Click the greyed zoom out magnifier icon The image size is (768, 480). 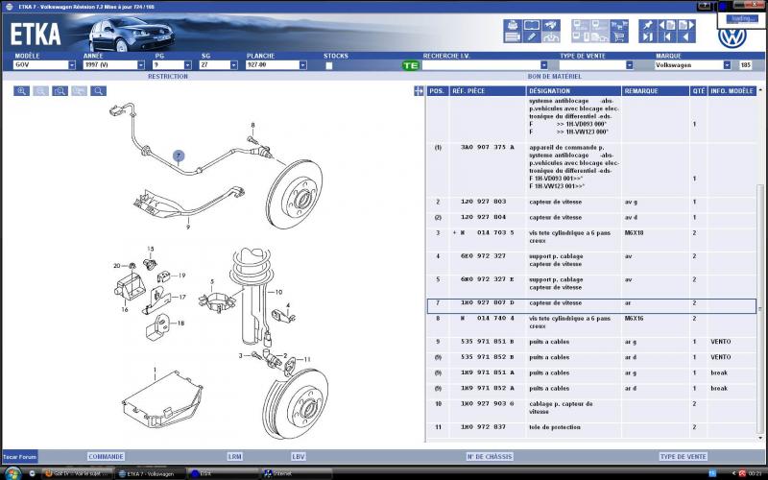pos(40,91)
